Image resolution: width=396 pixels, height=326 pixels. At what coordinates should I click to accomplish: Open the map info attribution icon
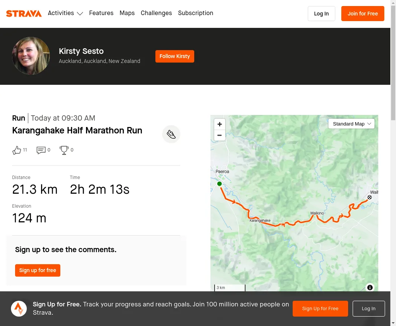[x=370, y=288]
